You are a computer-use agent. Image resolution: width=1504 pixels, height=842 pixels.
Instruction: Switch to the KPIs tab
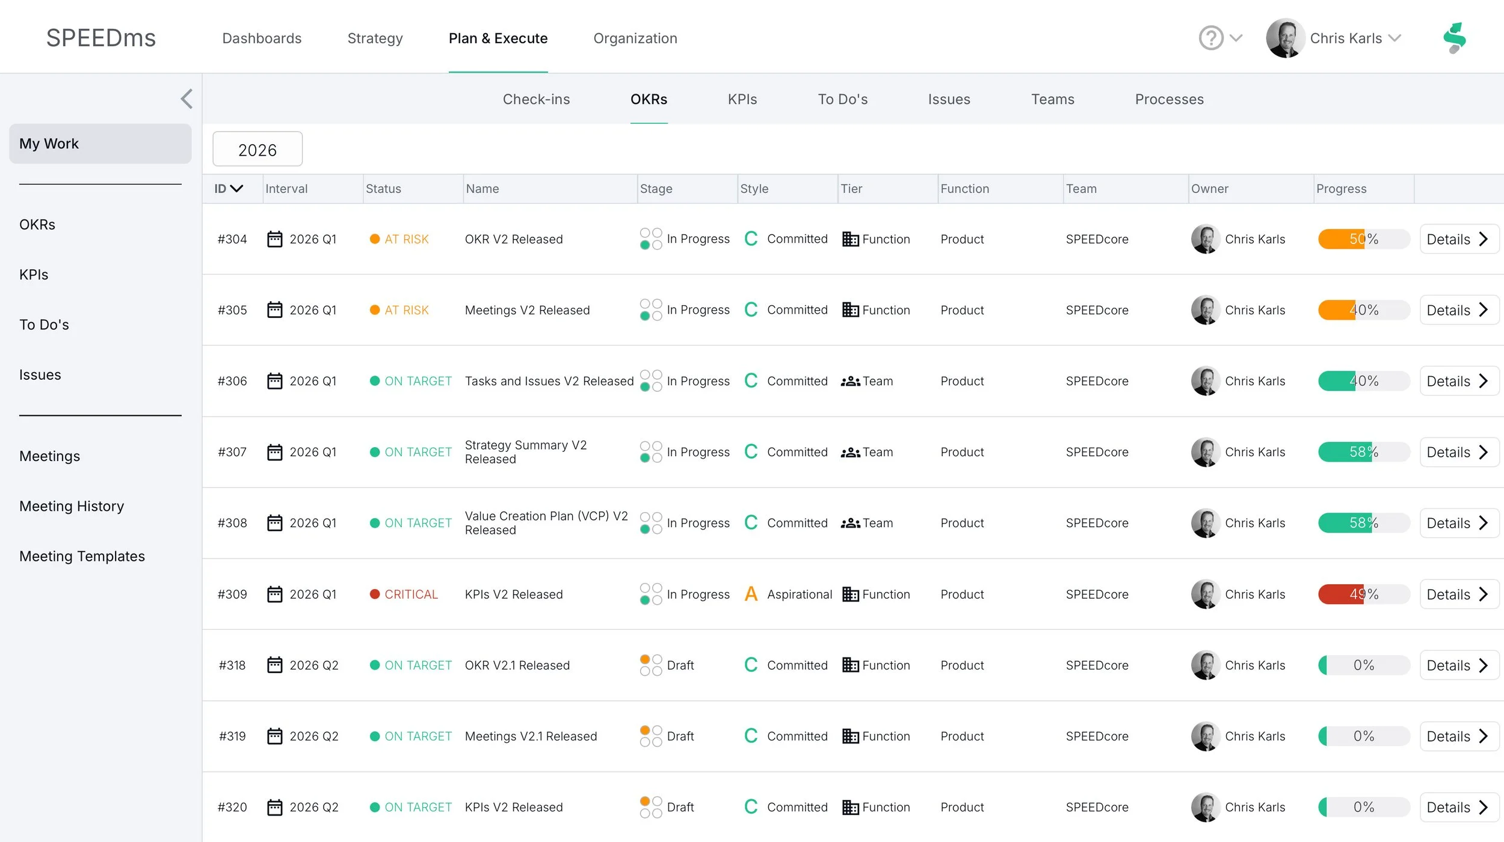click(742, 99)
